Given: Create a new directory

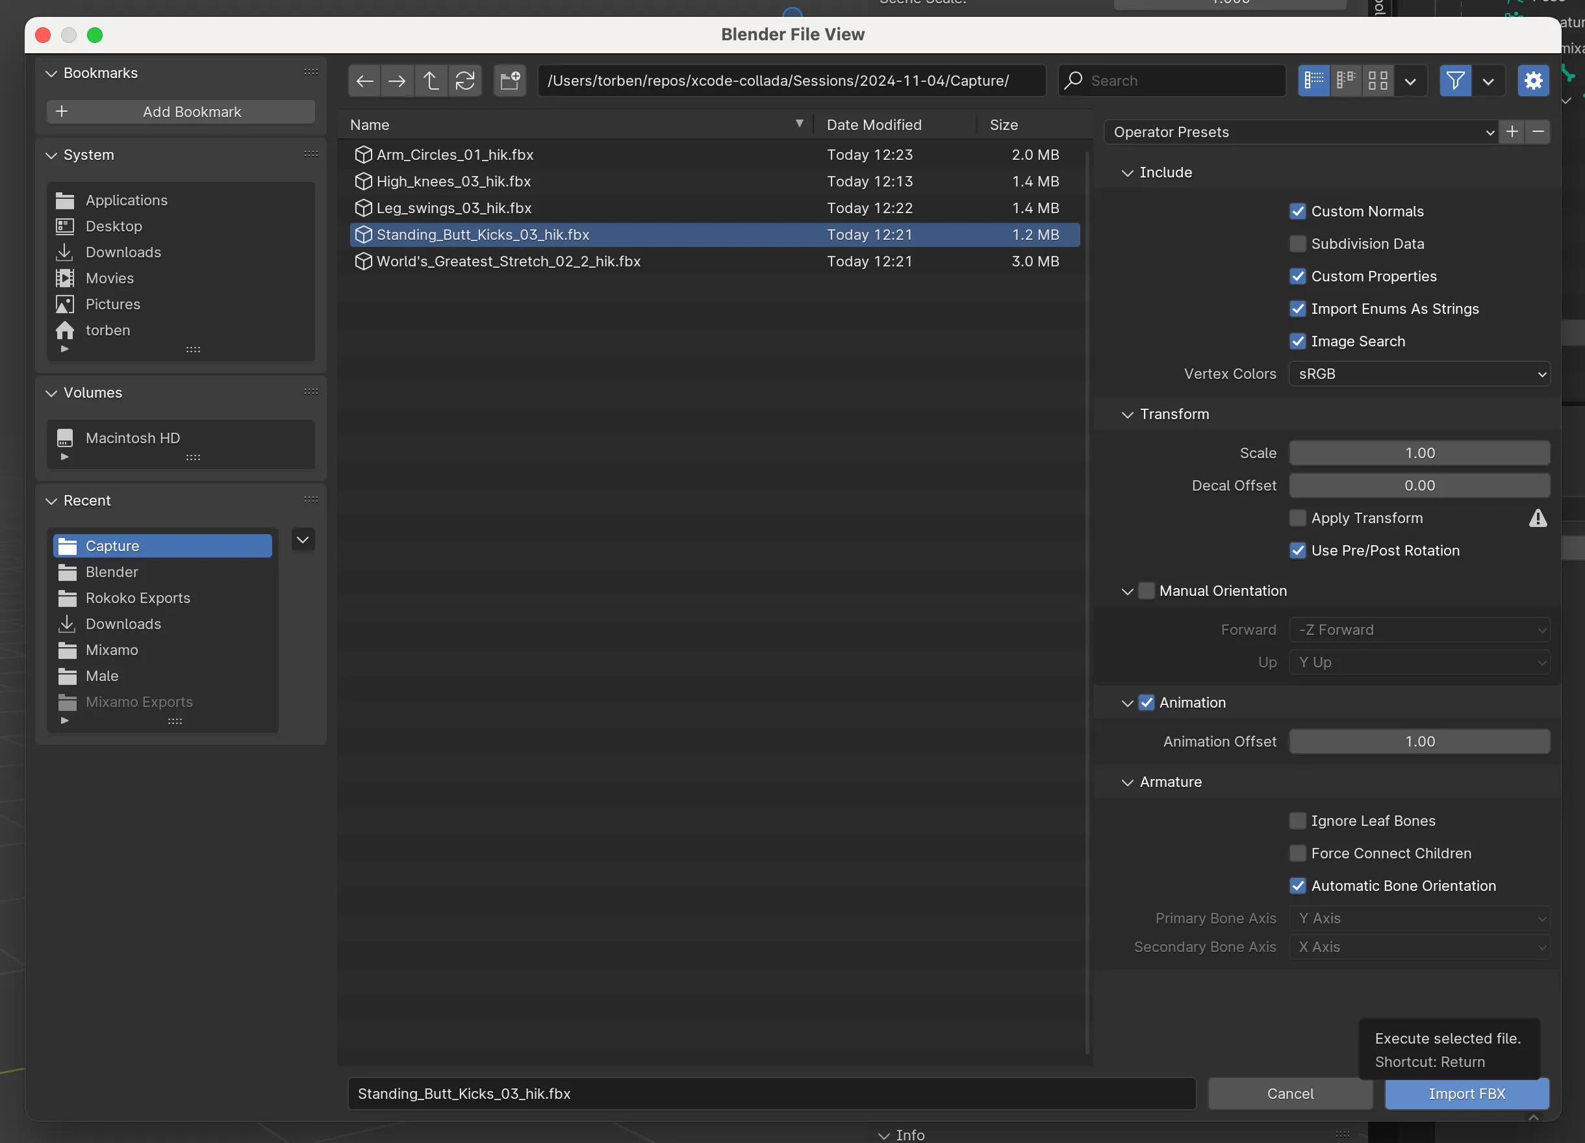Looking at the screenshot, I should point(509,81).
